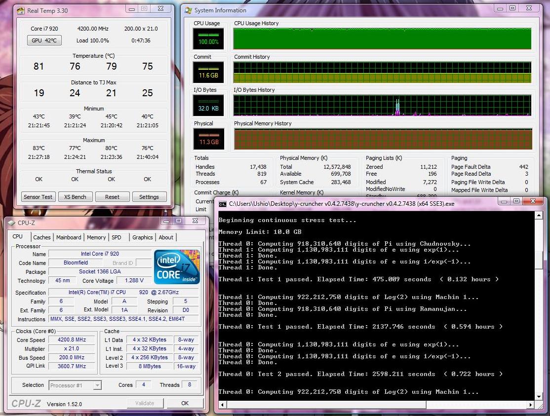Click the System Information title bar icon
The height and width of the screenshot is (416, 550).
(x=189, y=10)
